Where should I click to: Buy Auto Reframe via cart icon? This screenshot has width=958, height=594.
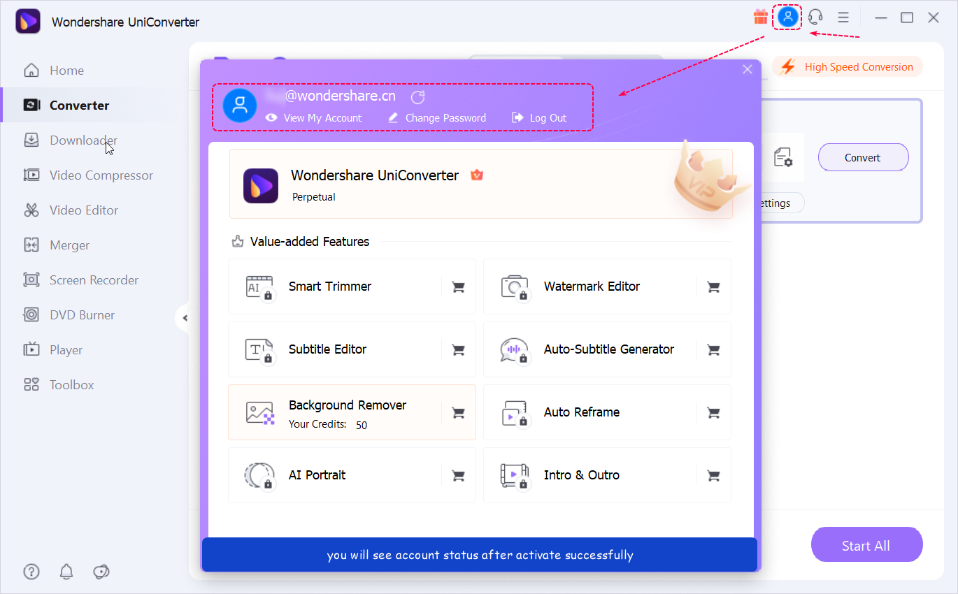714,412
